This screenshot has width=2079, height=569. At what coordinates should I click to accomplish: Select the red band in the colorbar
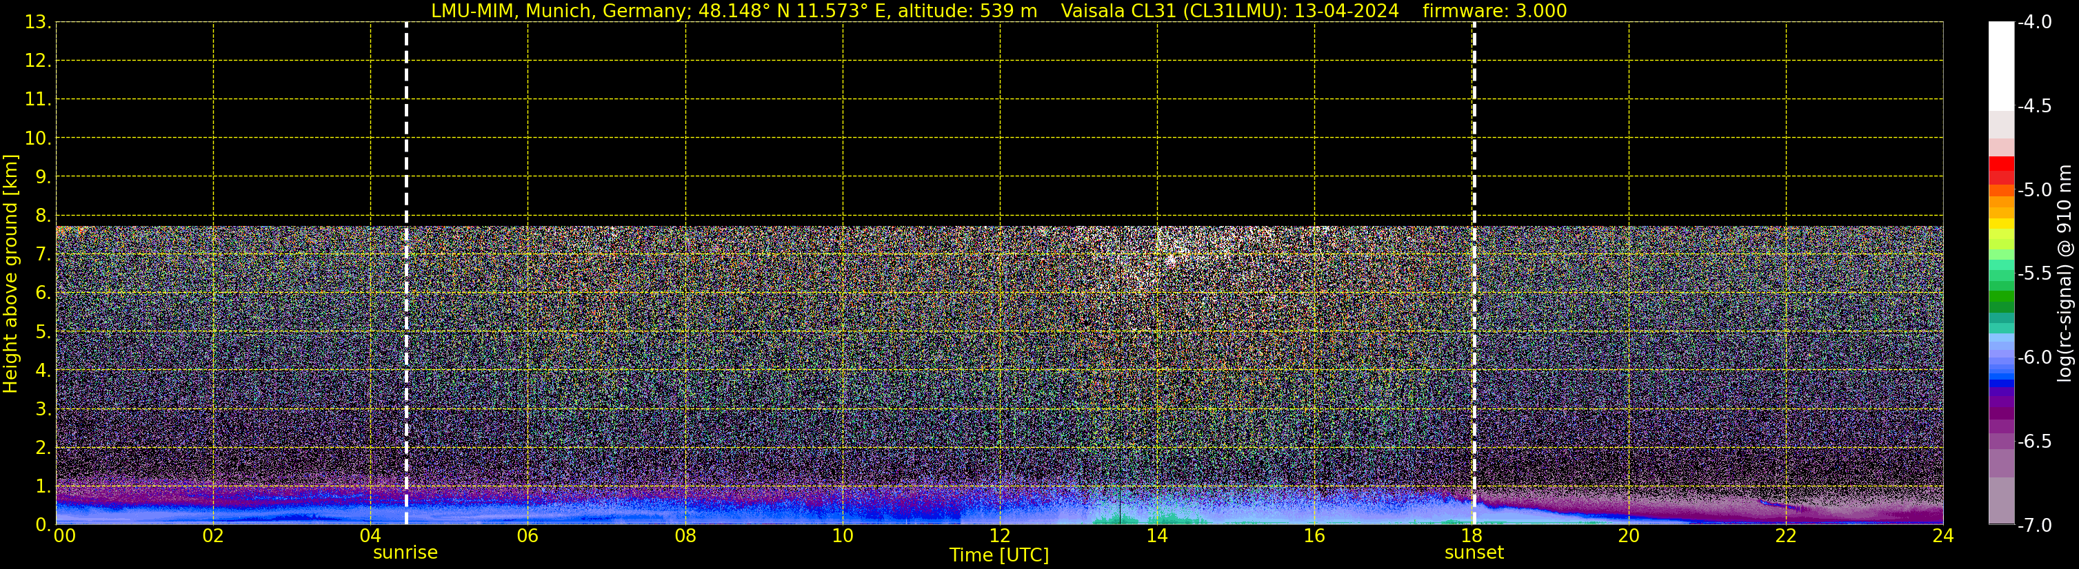coord(2000,165)
